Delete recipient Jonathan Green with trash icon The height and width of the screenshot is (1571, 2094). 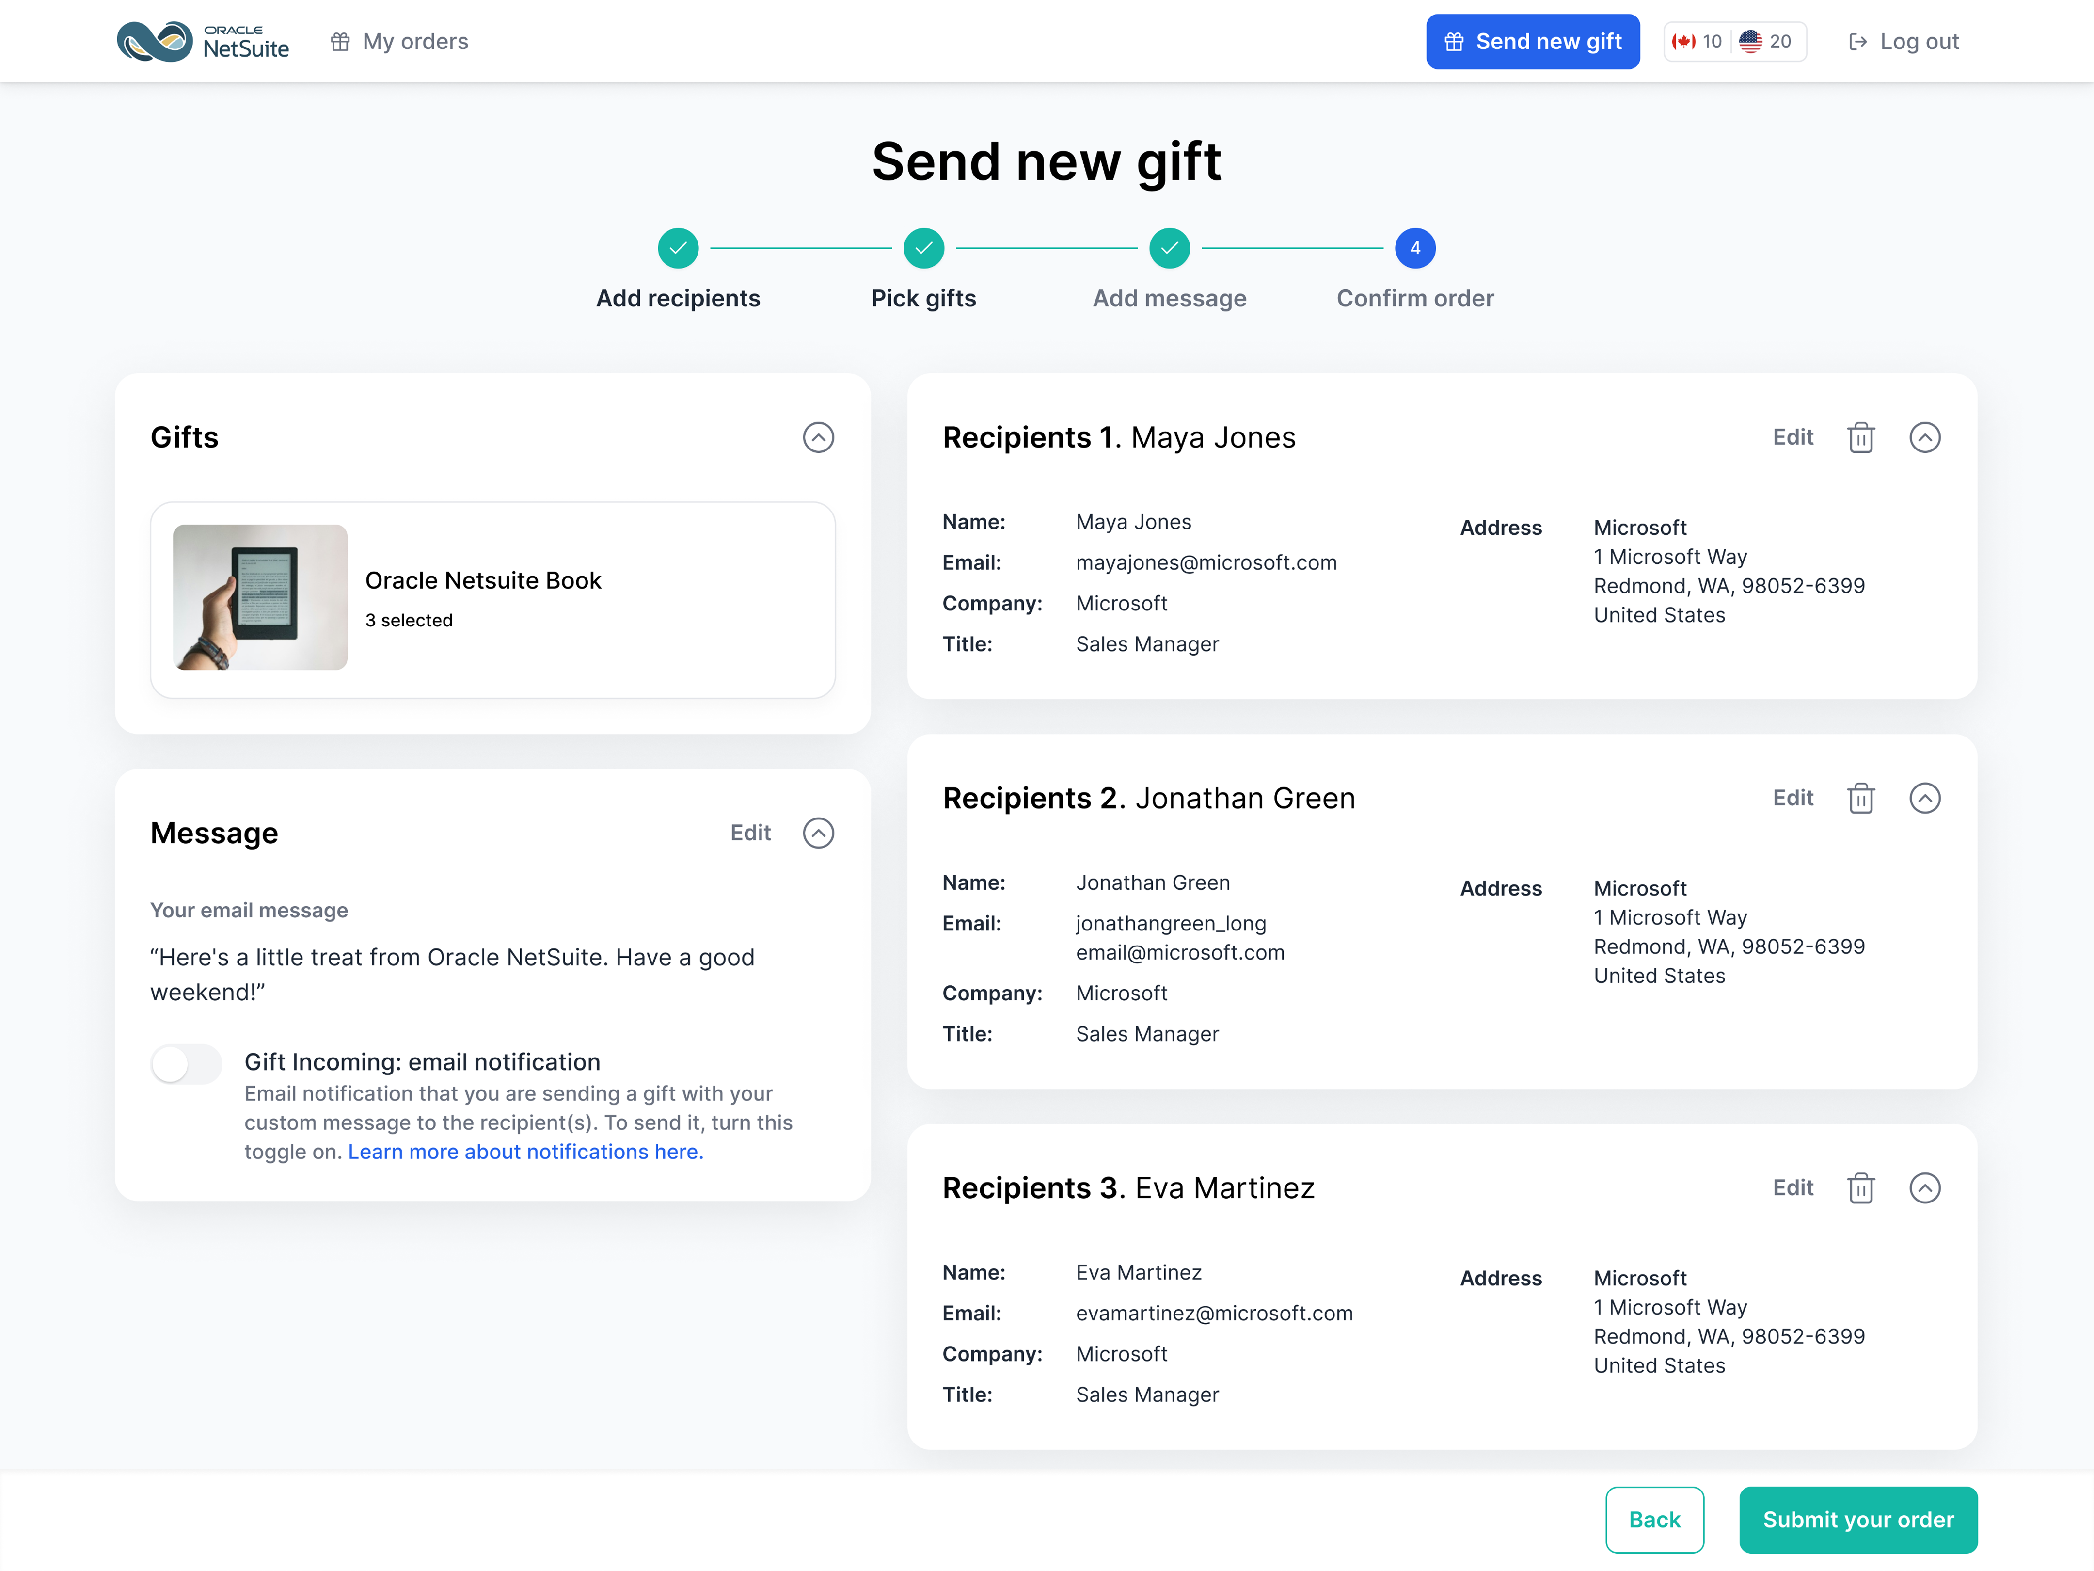[1860, 798]
